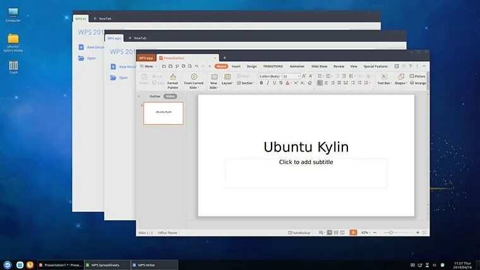Click the Format Painter tool
This screenshot has width=480, height=270.
click(172, 81)
